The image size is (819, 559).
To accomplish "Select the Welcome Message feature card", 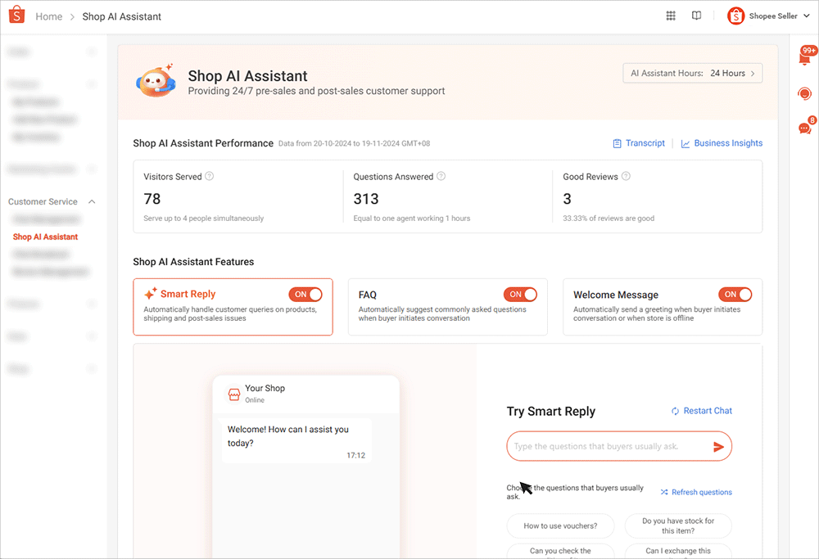I will point(663,307).
